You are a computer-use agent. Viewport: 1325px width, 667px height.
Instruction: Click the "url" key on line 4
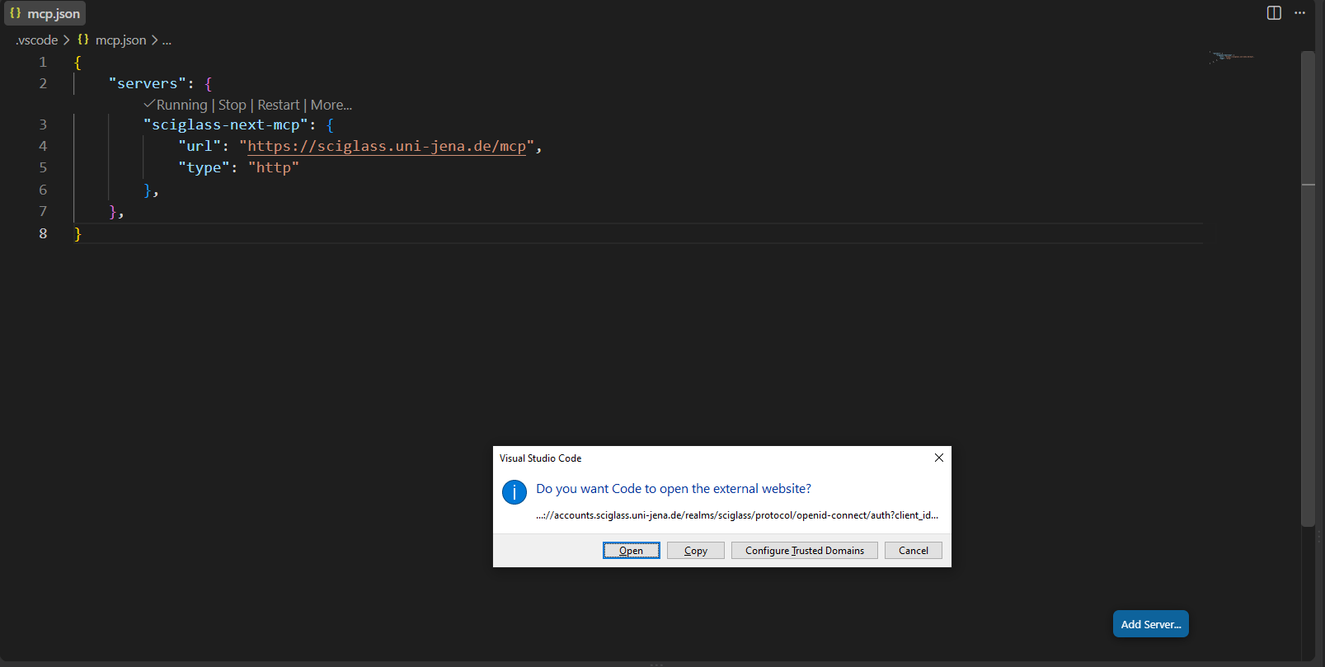coord(200,146)
